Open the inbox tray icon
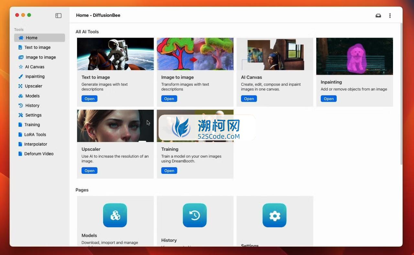 (x=378, y=16)
